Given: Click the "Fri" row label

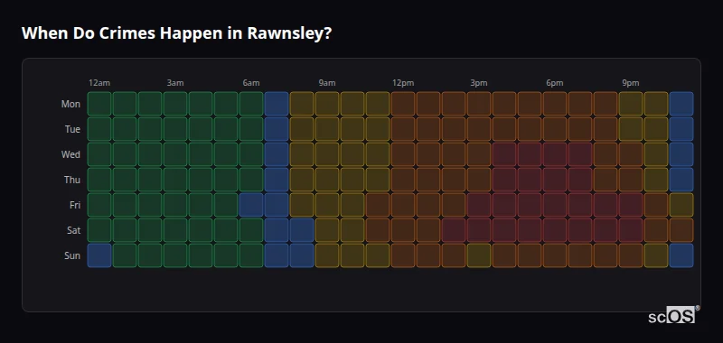Looking at the screenshot, I should coord(75,205).
